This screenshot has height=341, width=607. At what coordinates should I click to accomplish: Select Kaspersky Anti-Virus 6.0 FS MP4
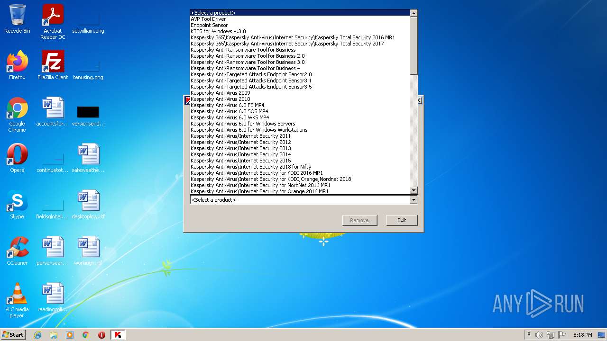point(300,105)
